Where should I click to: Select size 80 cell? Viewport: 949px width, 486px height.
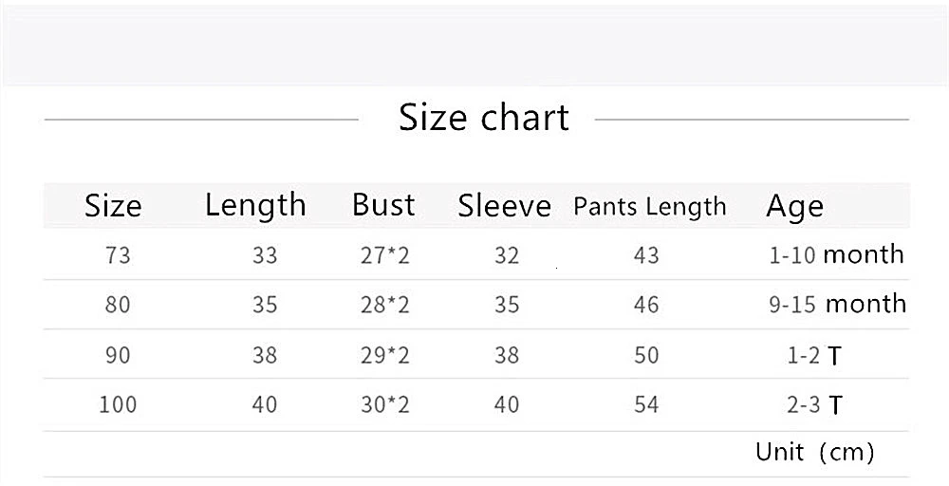pyautogui.click(x=118, y=305)
